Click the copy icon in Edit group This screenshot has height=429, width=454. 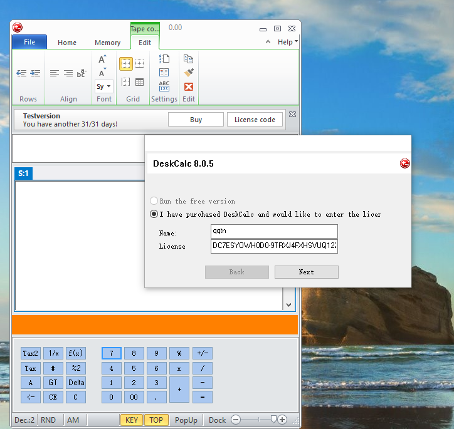[188, 59]
